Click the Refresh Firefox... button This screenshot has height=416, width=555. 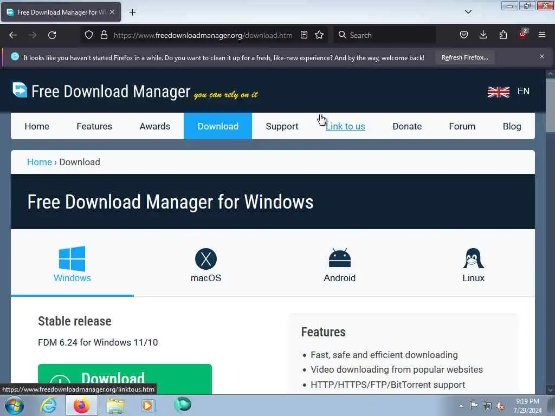pos(464,57)
